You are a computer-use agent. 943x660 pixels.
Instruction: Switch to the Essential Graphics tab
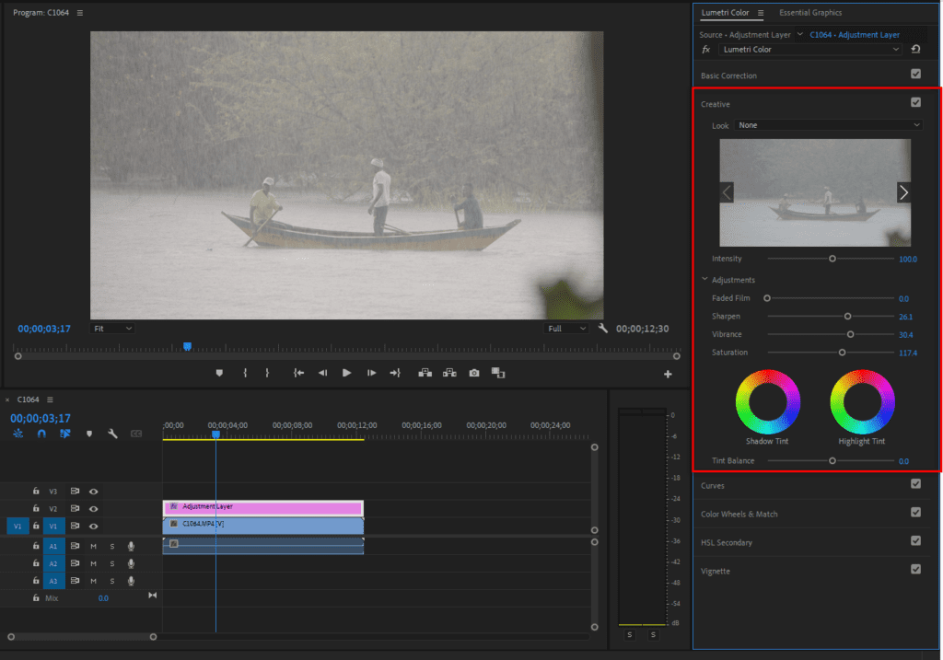pos(810,13)
